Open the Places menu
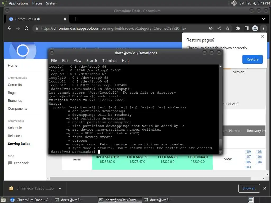The height and width of the screenshot is (203, 271). click(x=37, y=3)
